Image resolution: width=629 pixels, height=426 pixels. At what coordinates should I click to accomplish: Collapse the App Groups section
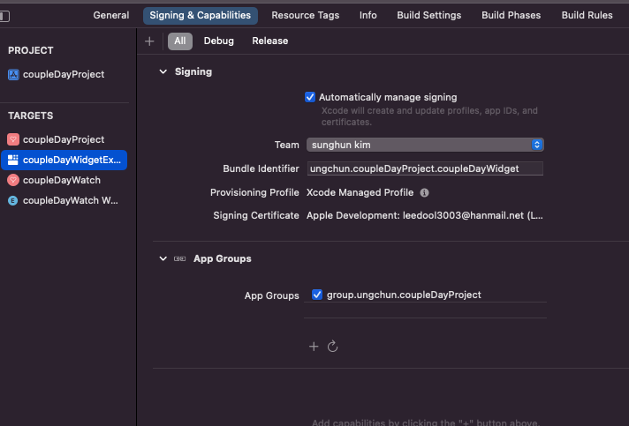(x=163, y=258)
